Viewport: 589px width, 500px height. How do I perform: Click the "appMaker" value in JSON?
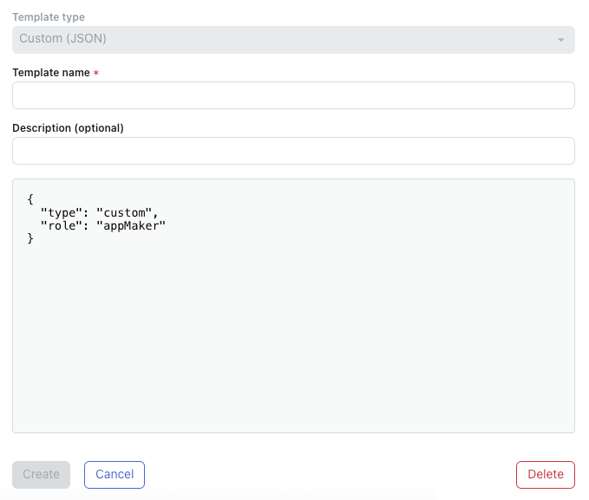[x=131, y=225]
